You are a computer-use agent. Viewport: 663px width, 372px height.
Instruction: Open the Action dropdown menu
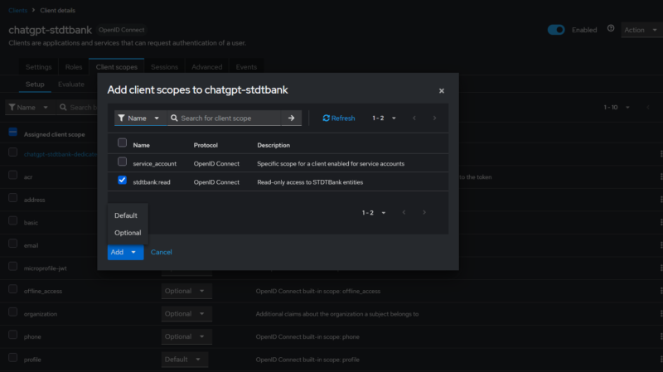click(x=641, y=30)
